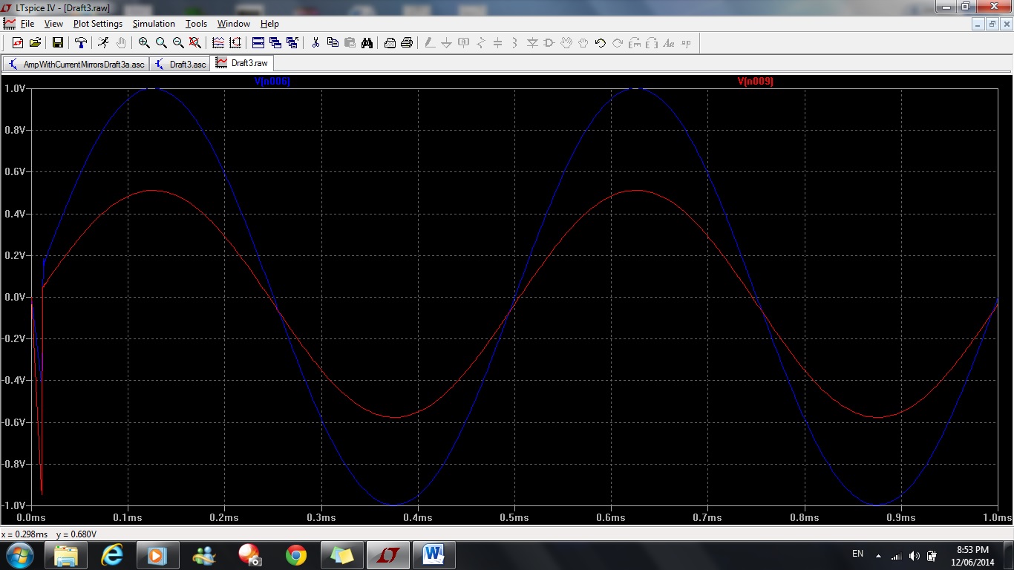1014x570 pixels.
Task: Open Microsoft Word from the taskbar
Action: (434, 555)
